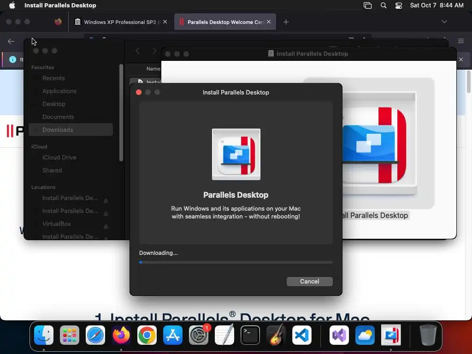Image resolution: width=472 pixels, height=354 pixels.
Task: Open Finder from the Dock
Action: point(44,335)
